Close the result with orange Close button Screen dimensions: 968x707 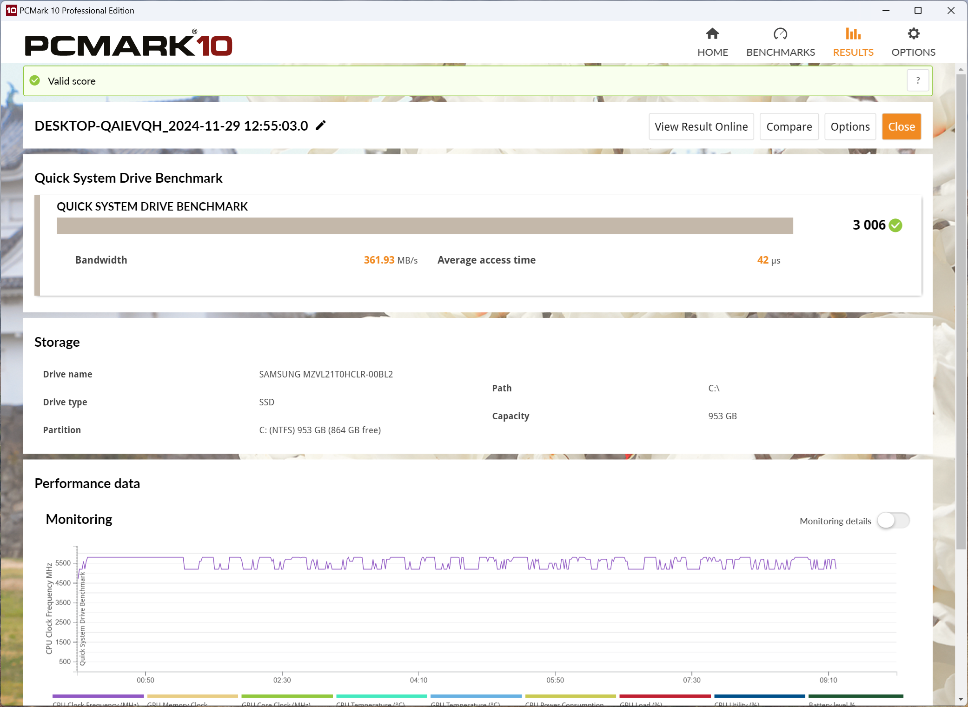(901, 126)
